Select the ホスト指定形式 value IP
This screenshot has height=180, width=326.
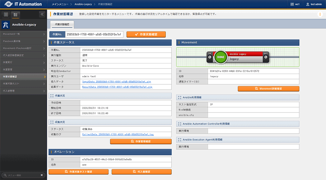[x=211, y=104]
